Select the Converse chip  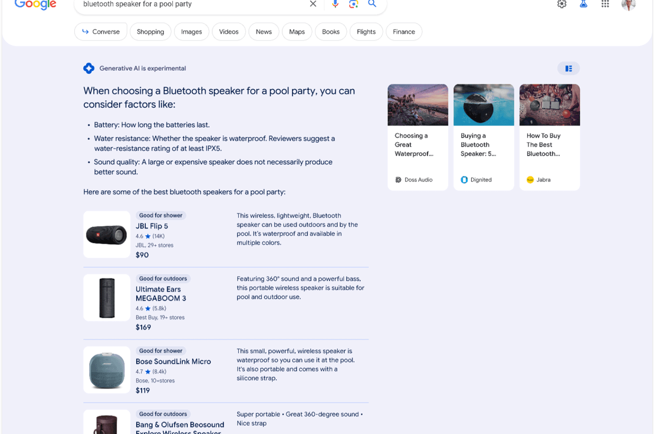100,32
